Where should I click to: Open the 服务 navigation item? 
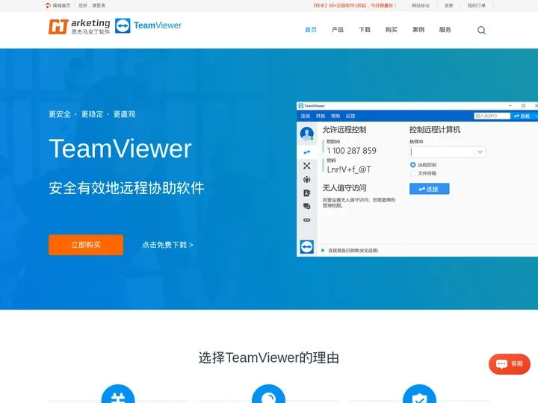click(x=445, y=30)
